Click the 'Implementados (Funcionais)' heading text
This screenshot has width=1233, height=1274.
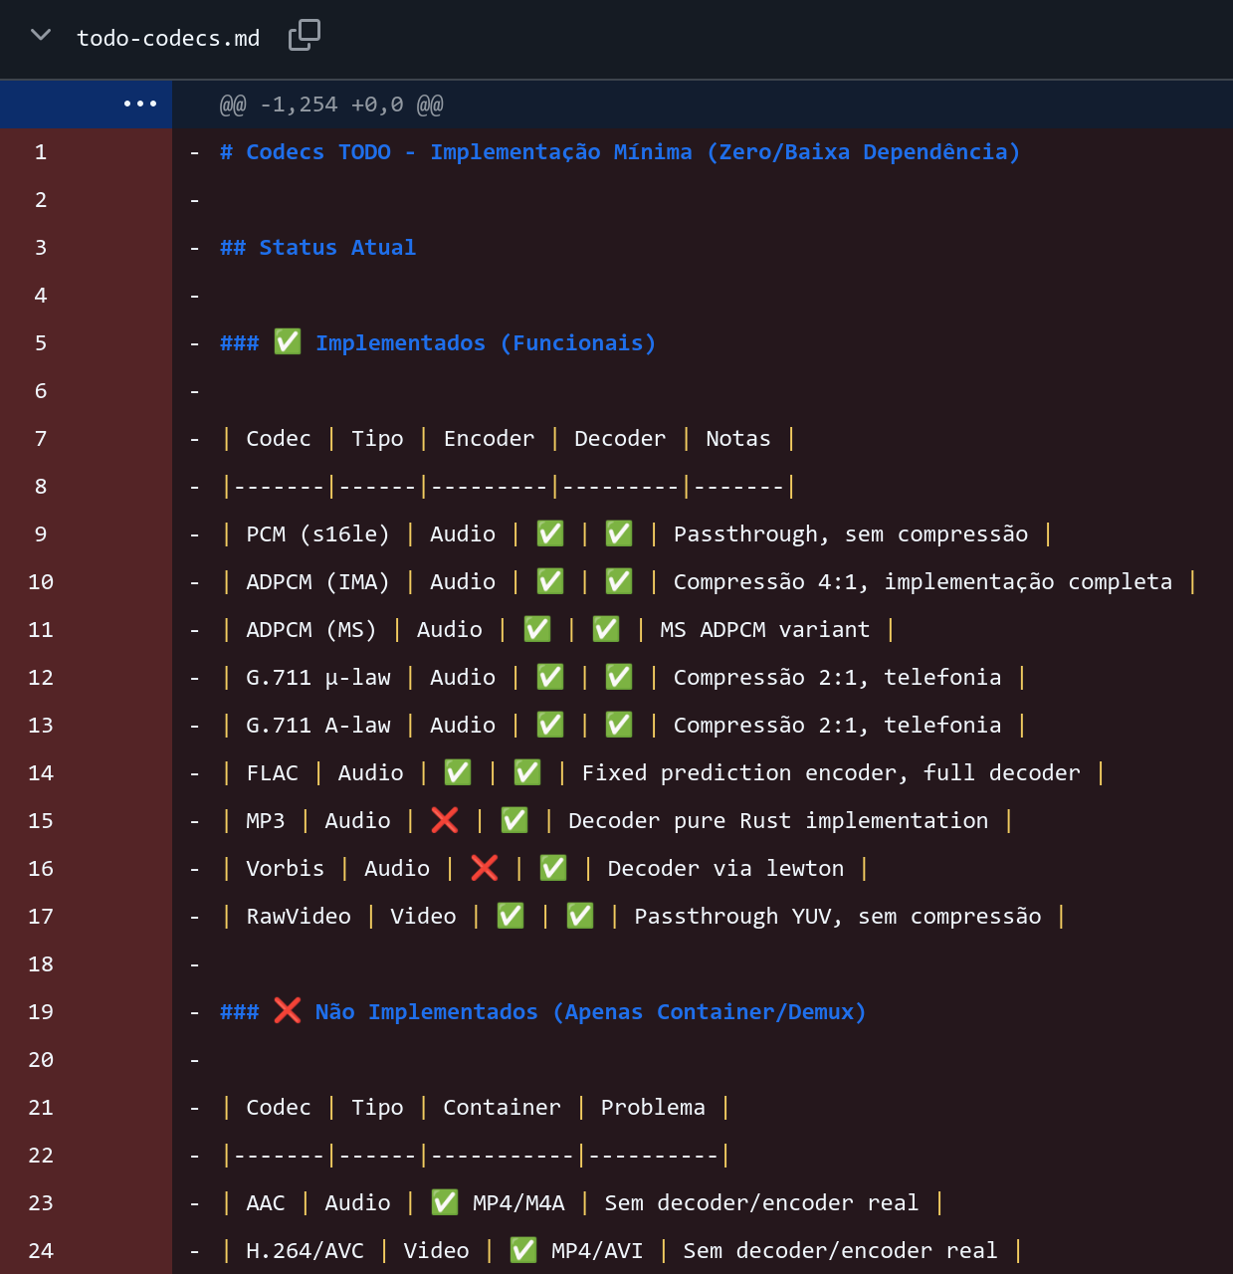tap(486, 343)
